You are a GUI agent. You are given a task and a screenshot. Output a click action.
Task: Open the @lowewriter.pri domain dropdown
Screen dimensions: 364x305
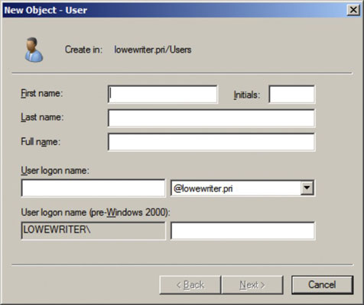click(307, 188)
